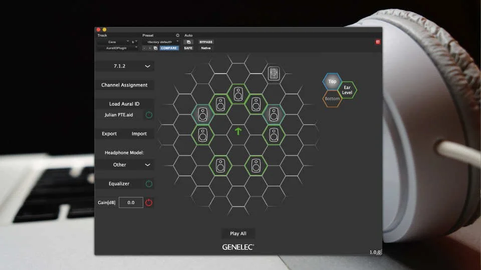This screenshot has width=481, height=270.
Task: Open the insert slot 'b' dropdown
Action: click(x=134, y=42)
